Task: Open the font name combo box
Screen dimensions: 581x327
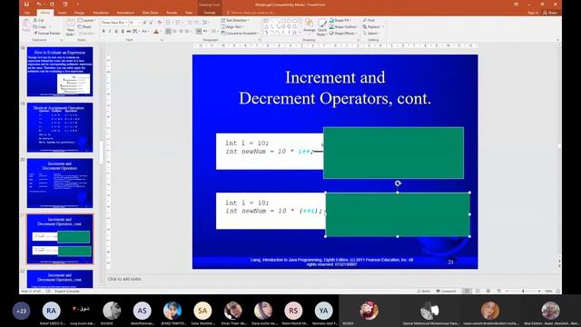Action: (114, 23)
